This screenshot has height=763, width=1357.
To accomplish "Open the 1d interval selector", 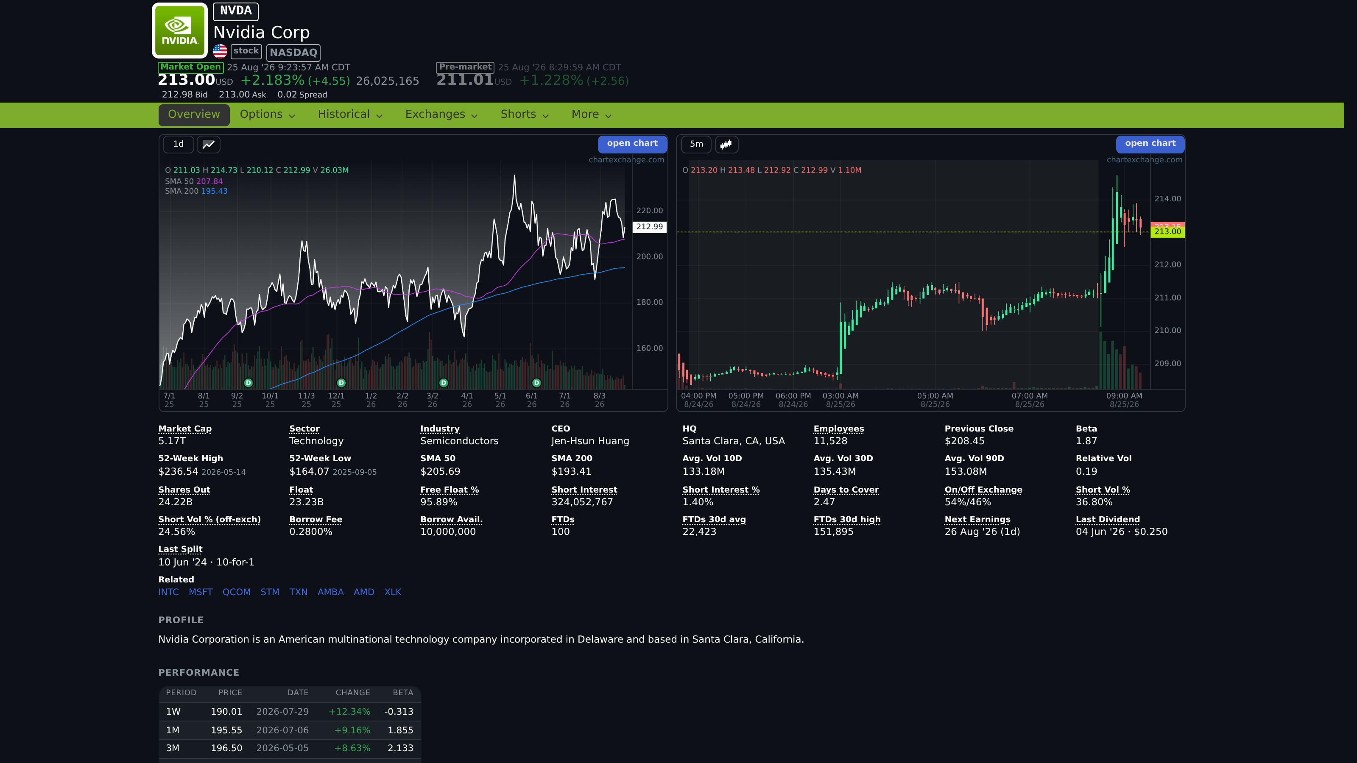I will pos(179,144).
